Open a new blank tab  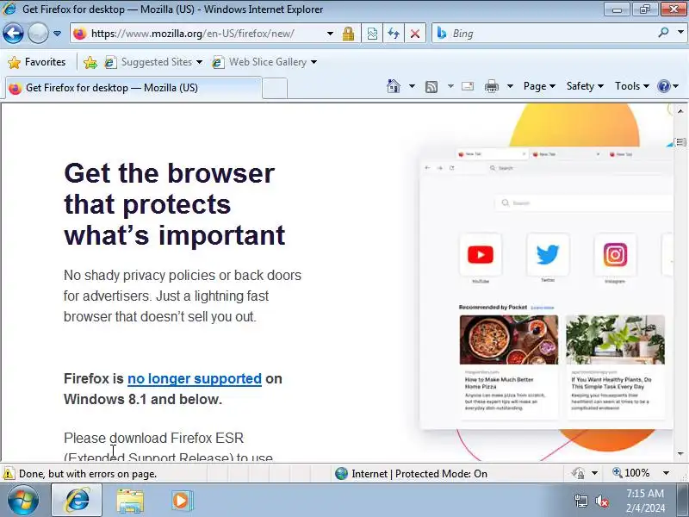(x=275, y=88)
